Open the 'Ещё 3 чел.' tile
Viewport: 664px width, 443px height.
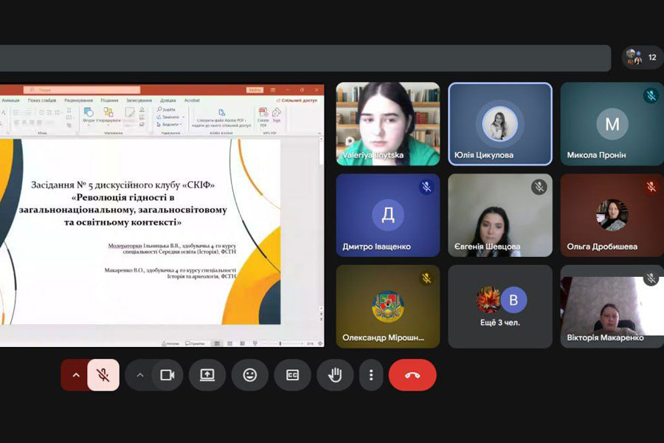pos(500,307)
